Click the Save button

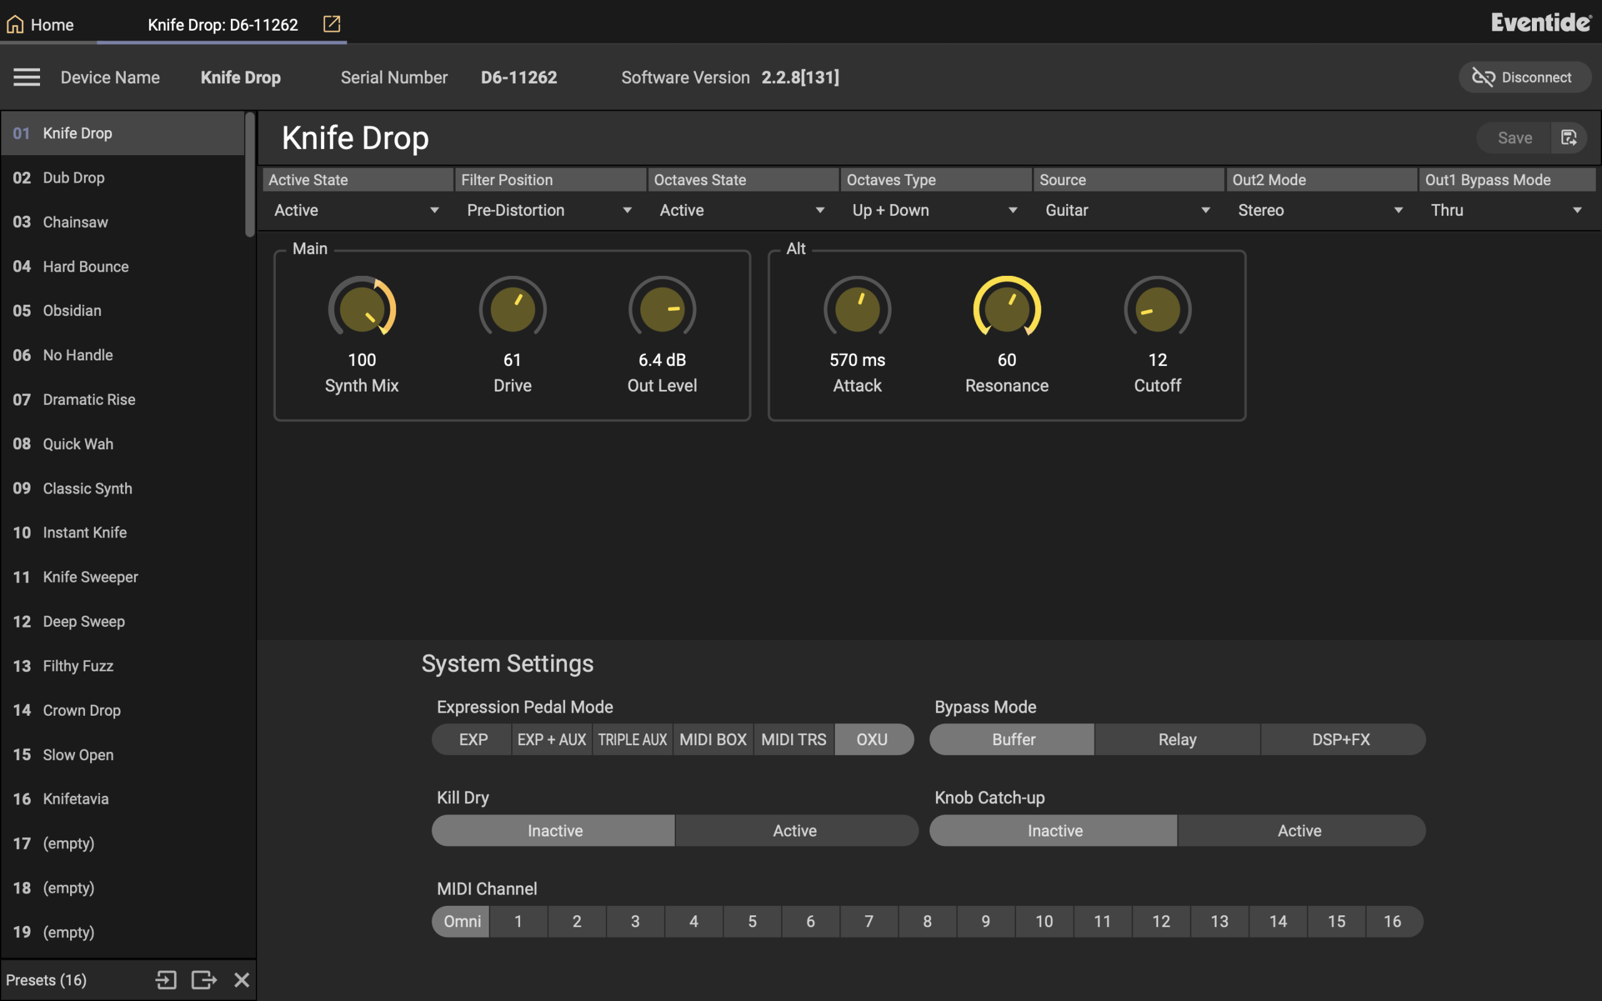pos(1514,138)
